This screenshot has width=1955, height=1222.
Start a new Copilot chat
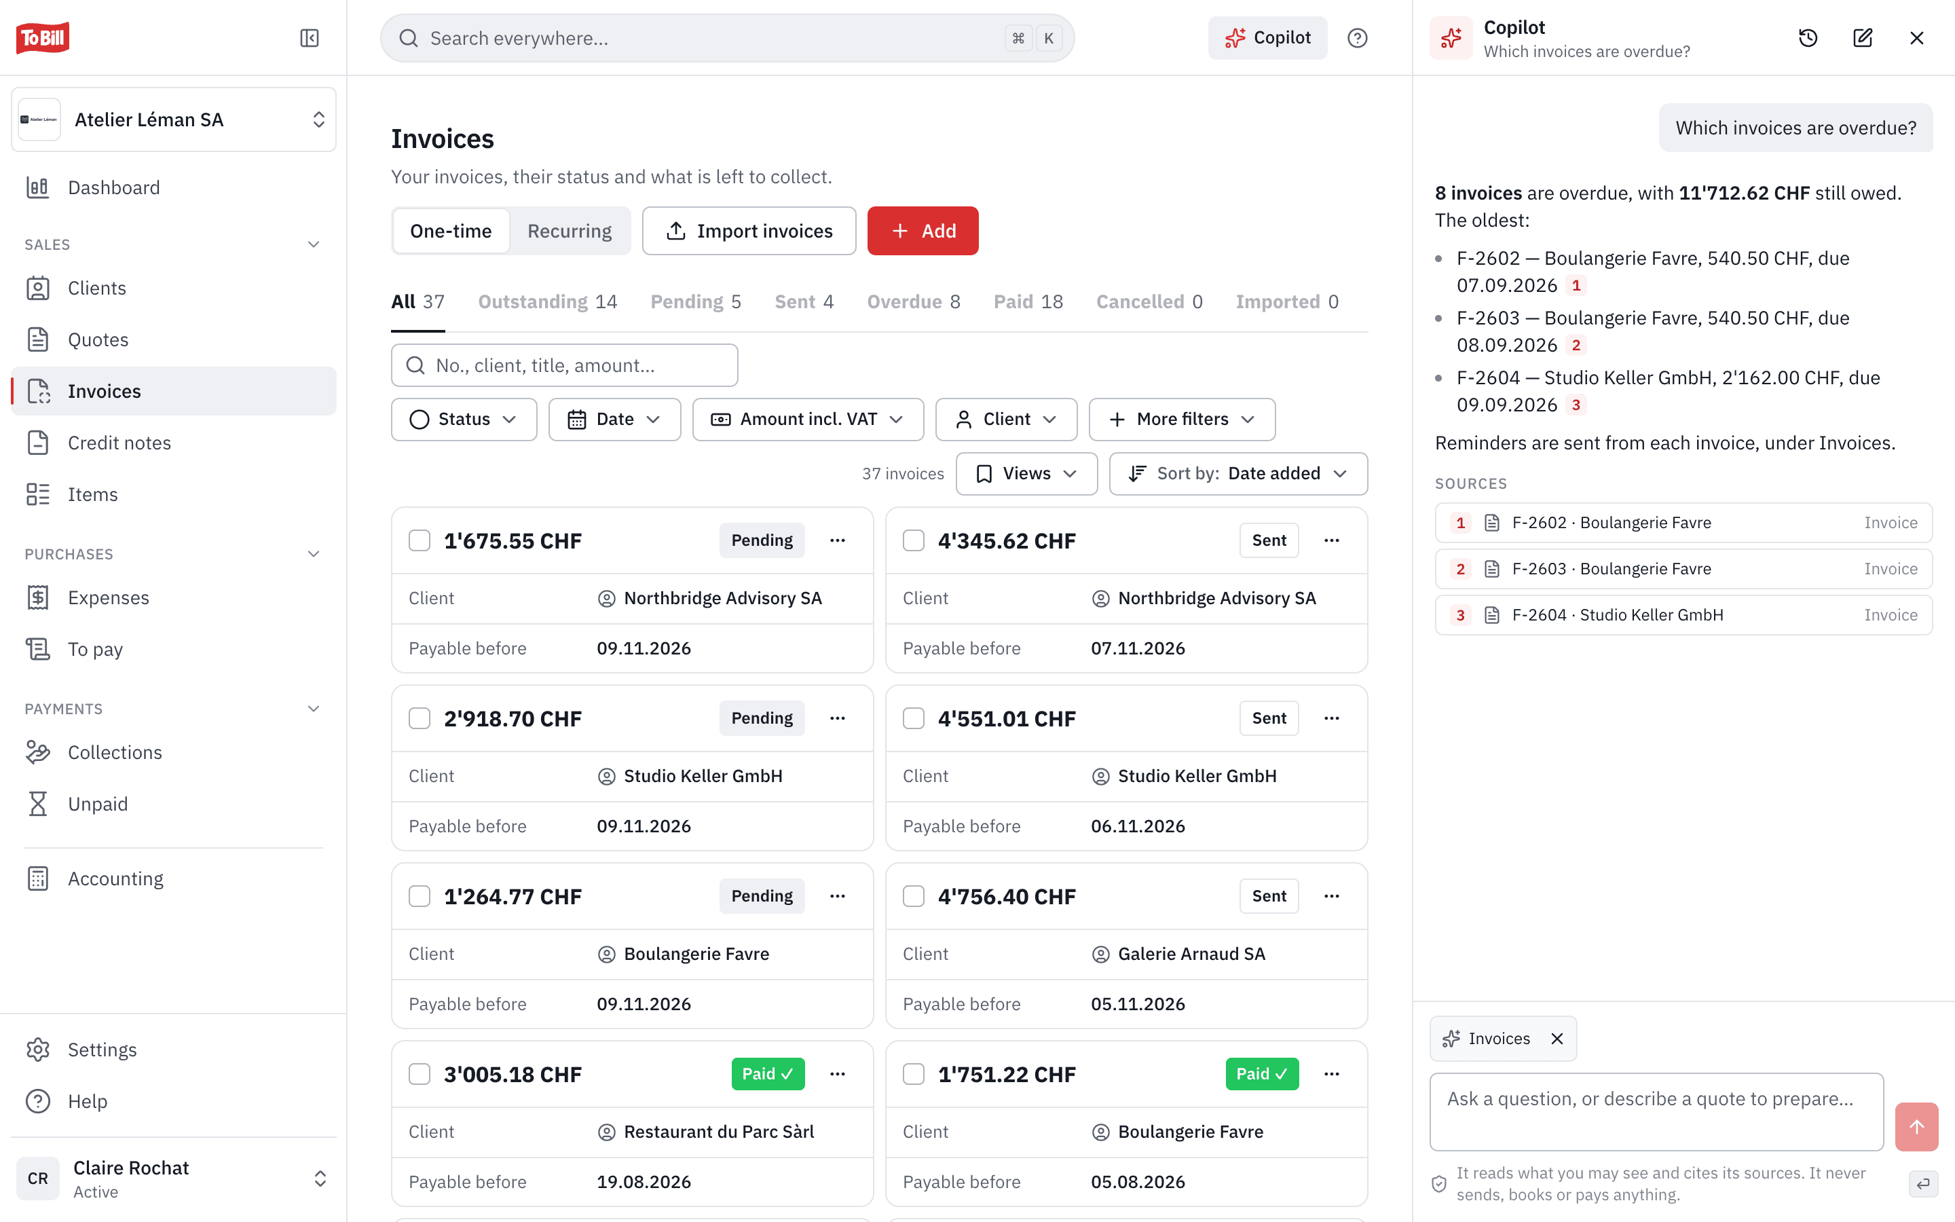[x=1862, y=38]
